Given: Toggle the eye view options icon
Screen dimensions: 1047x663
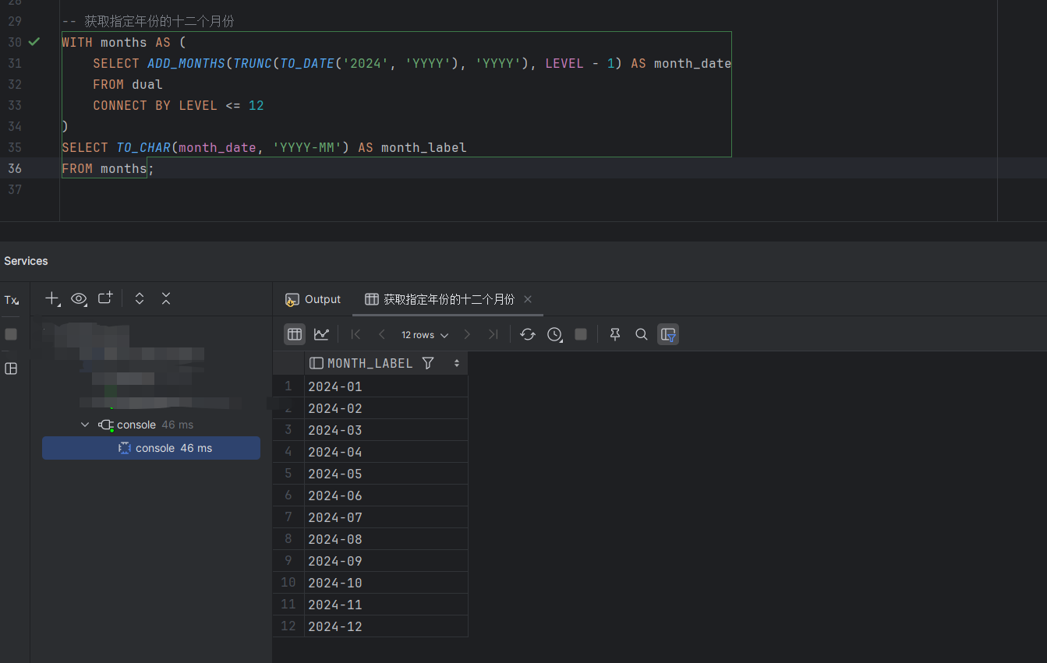Looking at the screenshot, I should pyautogui.click(x=79, y=298).
